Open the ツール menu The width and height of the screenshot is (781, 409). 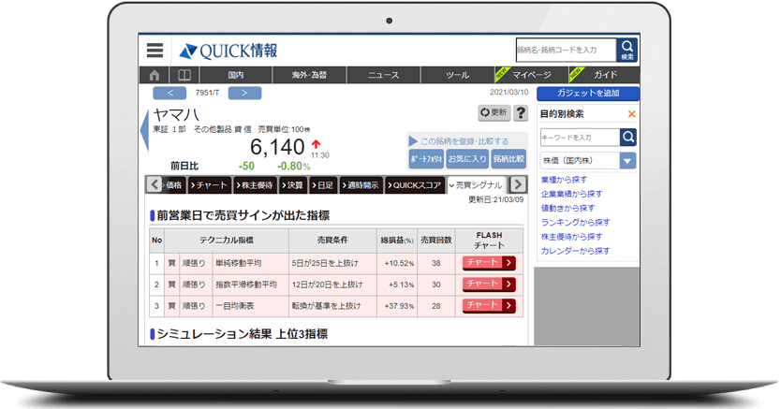[458, 75]
